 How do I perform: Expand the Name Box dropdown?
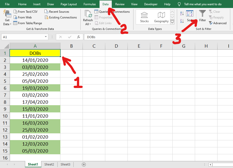point(46,37)
